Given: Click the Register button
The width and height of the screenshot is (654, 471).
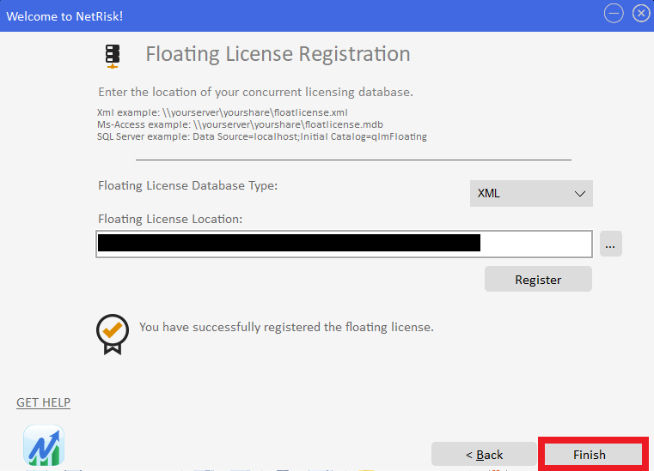Looking at the screenshot, I should (x=538, y=279).
